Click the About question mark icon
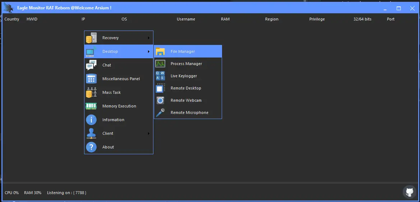This screenshot has height=202, width=420. (x=91, y=147)
